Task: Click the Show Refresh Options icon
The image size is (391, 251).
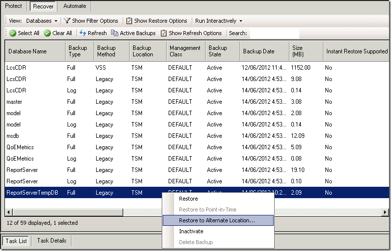Action: (x=164, y=33)
